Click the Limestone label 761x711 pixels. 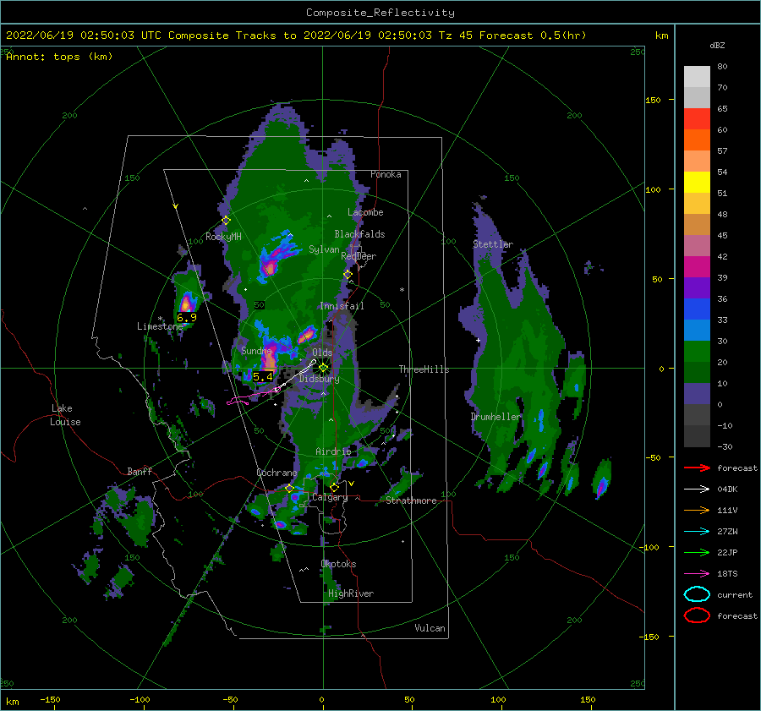click(160, 326)
